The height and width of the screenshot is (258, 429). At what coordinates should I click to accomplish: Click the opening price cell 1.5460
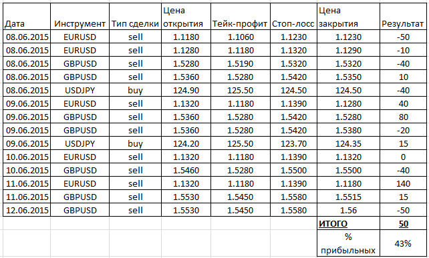tap(186, 171)
